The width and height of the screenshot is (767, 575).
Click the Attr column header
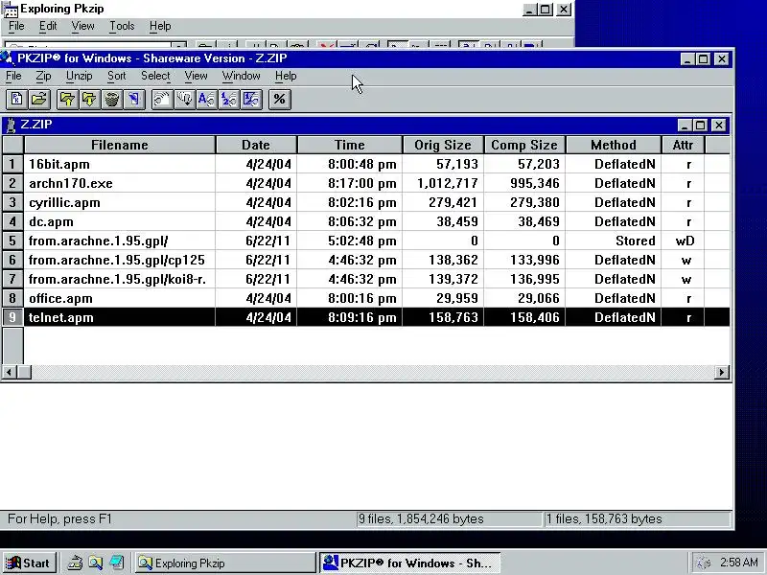coord(683,146)
